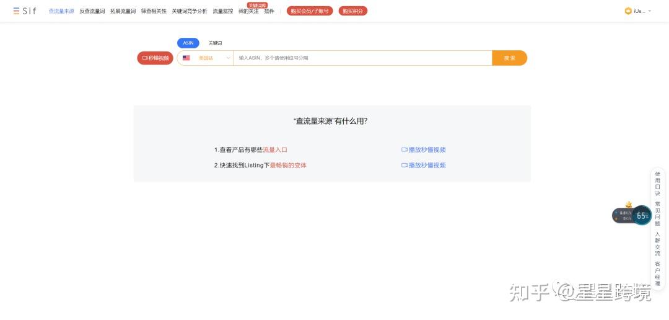Switch search mode to 关键词
The width and height of the screenshot is (669, 320).
[215, 43]
